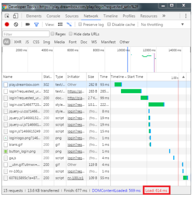This screenshot has width=193, height=197.
Task: Open the https://pl... initiator link
Action: click(76, 91)
